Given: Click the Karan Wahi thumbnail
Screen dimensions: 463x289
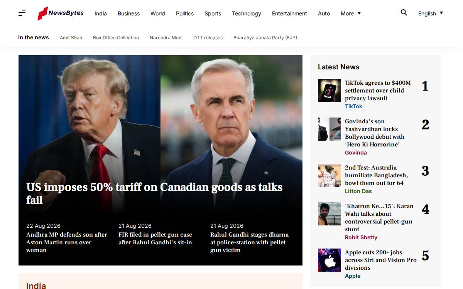Looking at the screenshot, I should click(x=330, y=214).
